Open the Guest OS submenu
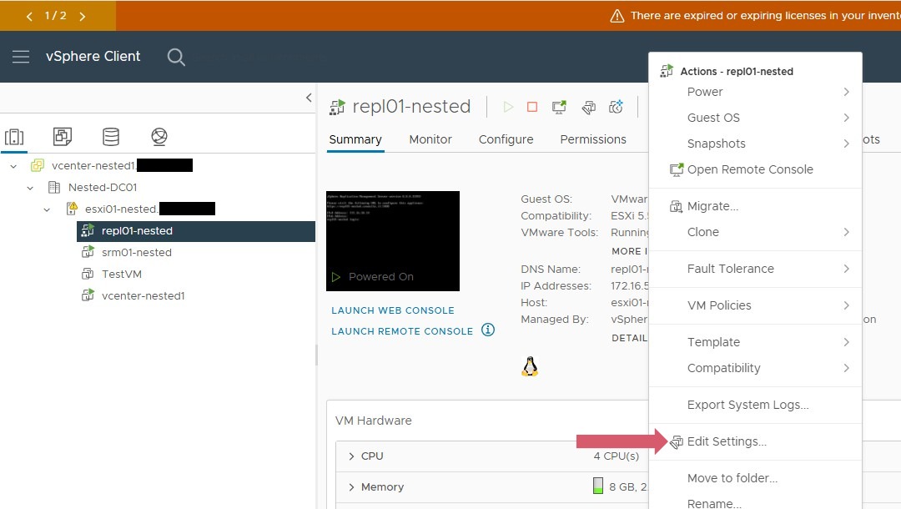The width and height of the screenshot is (901, 509). point(755,118)
